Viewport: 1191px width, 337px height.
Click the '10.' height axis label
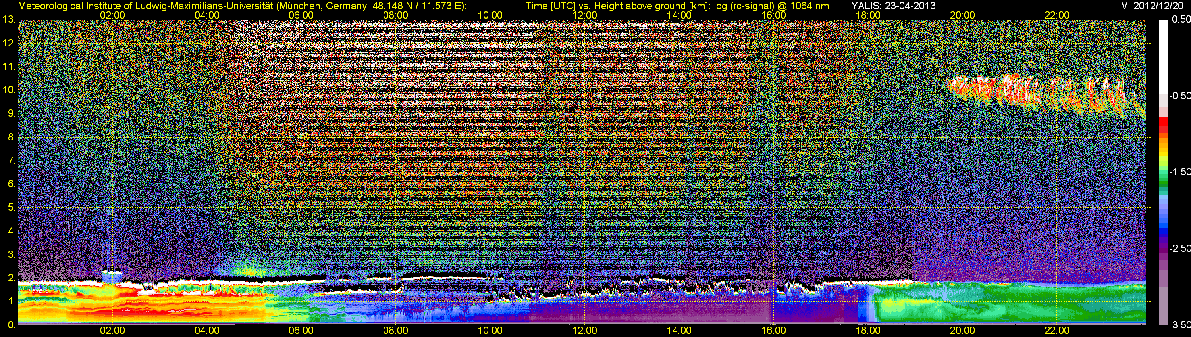[9, 90]
